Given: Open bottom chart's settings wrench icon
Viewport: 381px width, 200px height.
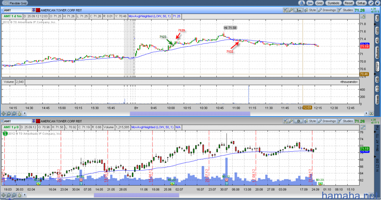Looking at the screenshot, I should (x=291, y=121).
